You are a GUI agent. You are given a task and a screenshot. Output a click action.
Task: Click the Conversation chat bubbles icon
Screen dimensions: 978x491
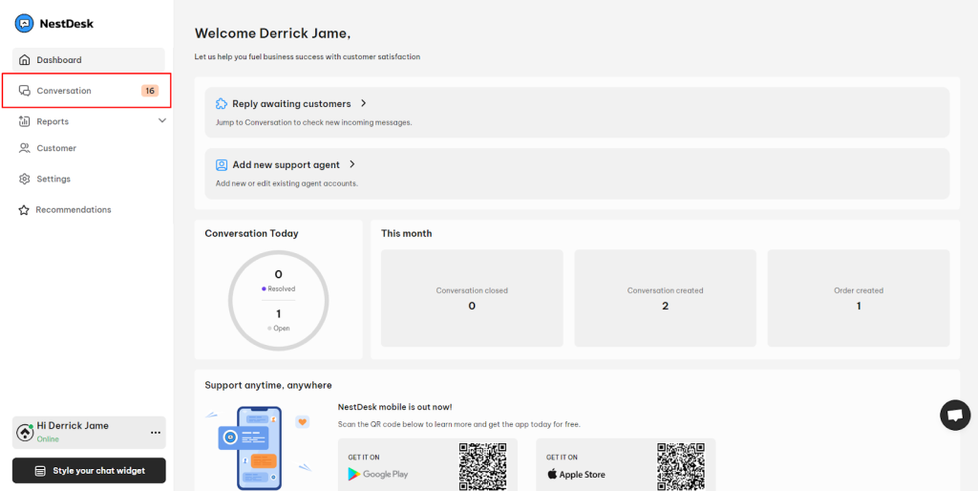click(x=24, y=91)
